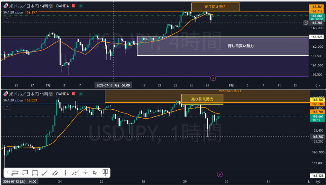326x185 pixels.
Task: Select the arrow cursor tool
Action: point(95,173)
